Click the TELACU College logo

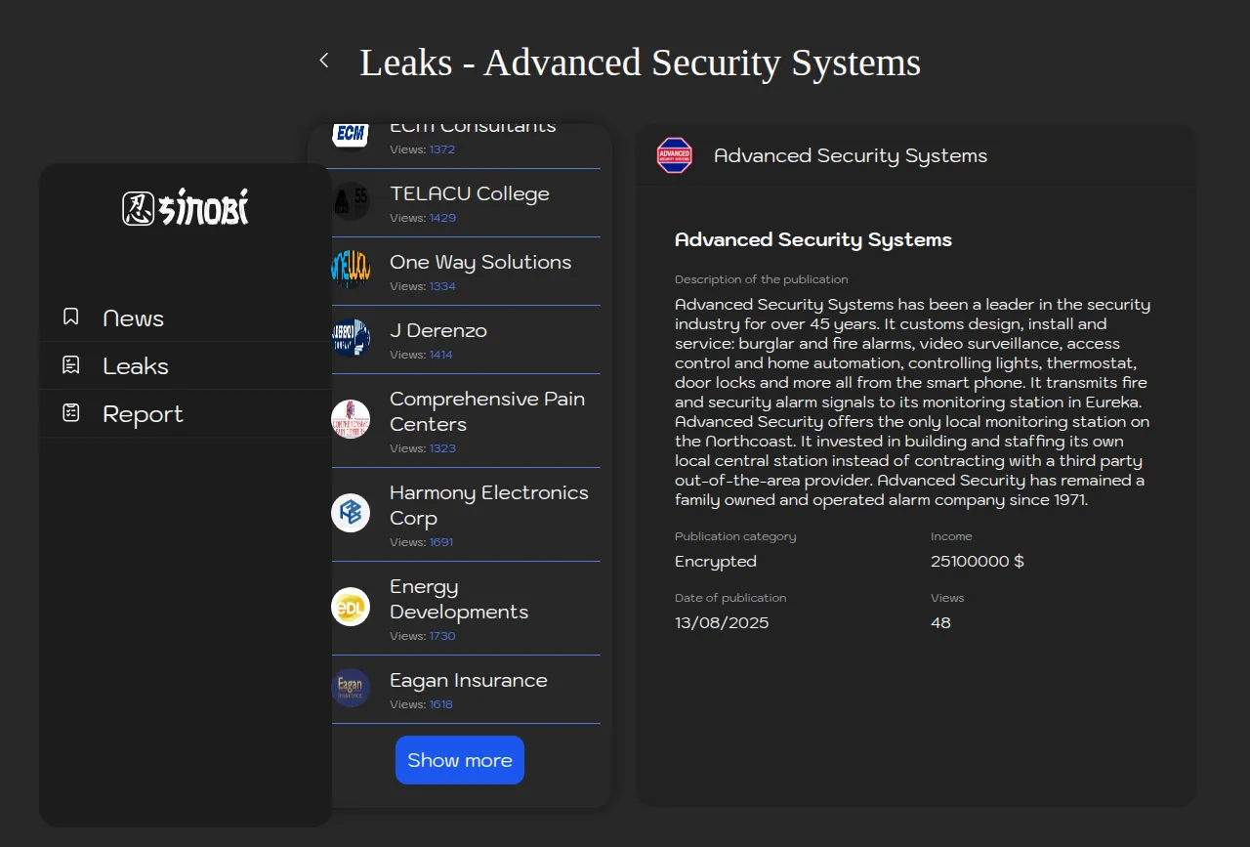pos(351,201)
